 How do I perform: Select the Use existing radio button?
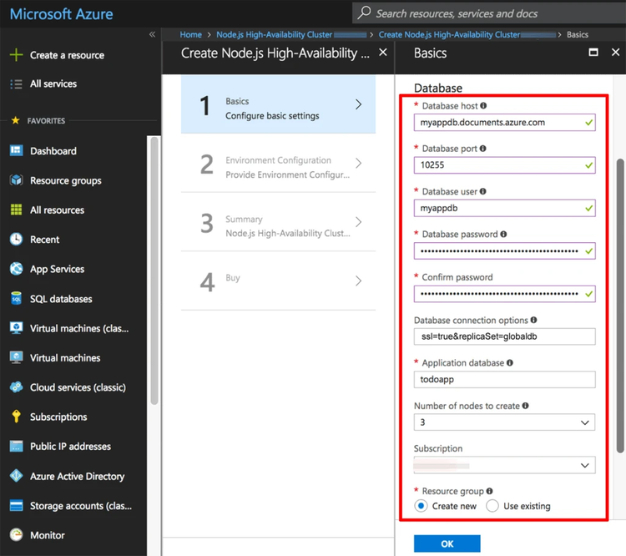pyautogui.click(x=492, y=506)
